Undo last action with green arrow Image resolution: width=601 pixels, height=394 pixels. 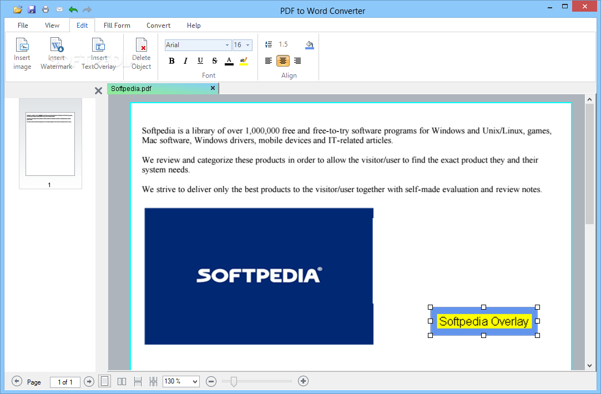[x=73, y=9]
